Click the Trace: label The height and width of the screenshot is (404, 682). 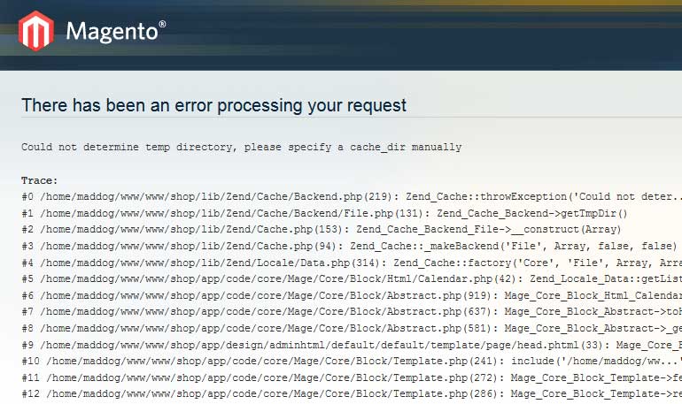pos(40,180)
